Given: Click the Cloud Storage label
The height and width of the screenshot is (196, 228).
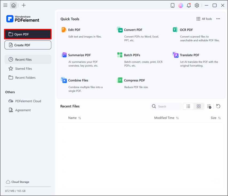Looking at the screenshot, I should 20,182.
